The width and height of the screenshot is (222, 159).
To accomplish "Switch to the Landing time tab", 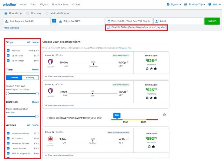I will coord(30,77).
